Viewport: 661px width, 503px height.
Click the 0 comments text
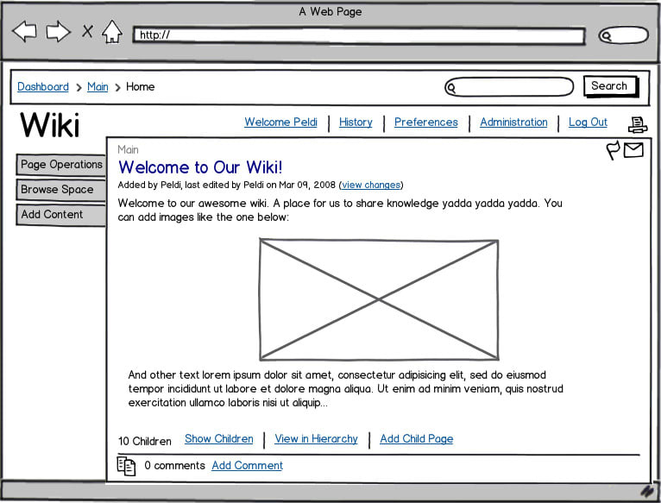point(174,466)
